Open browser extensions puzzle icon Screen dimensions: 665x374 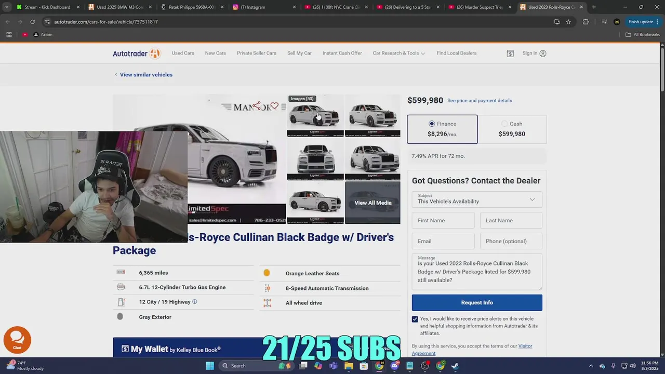pyautogui.click(x=586, y=22)
